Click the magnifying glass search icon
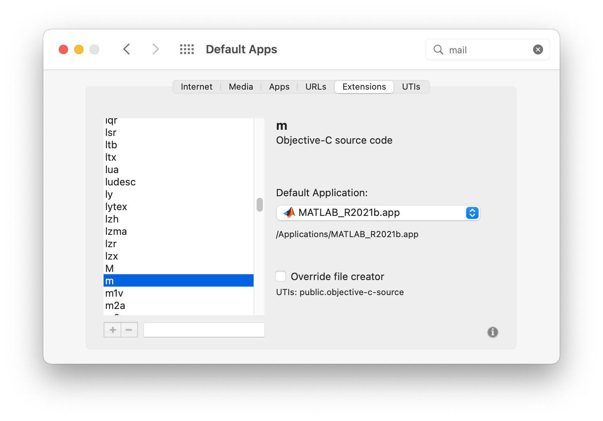The image size is (603, 421). coord(438,50)
